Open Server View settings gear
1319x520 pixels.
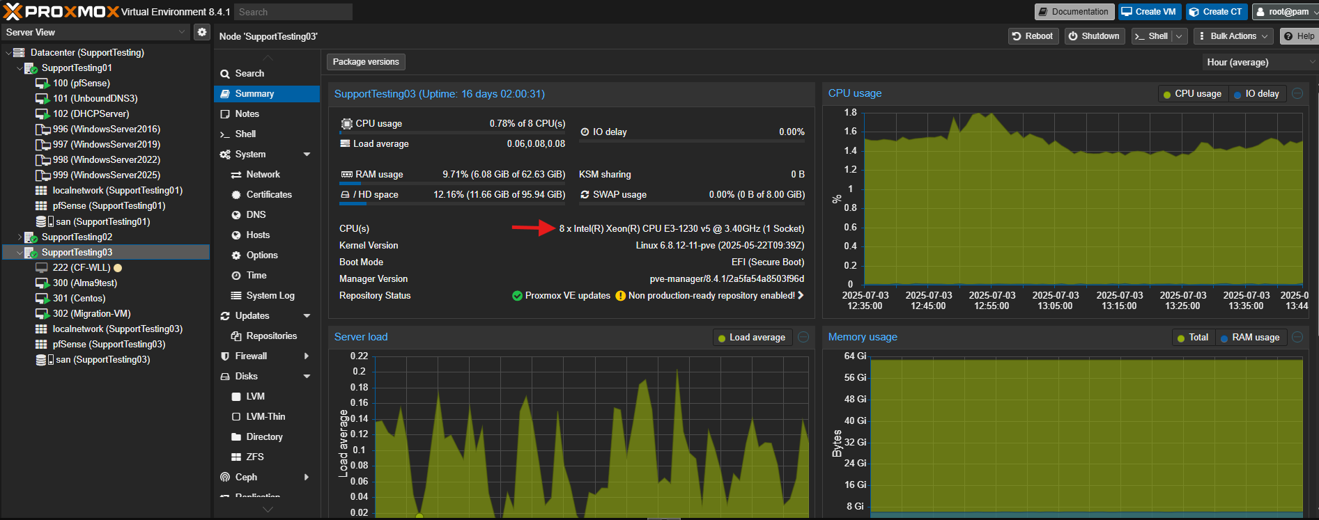[201, 32]
